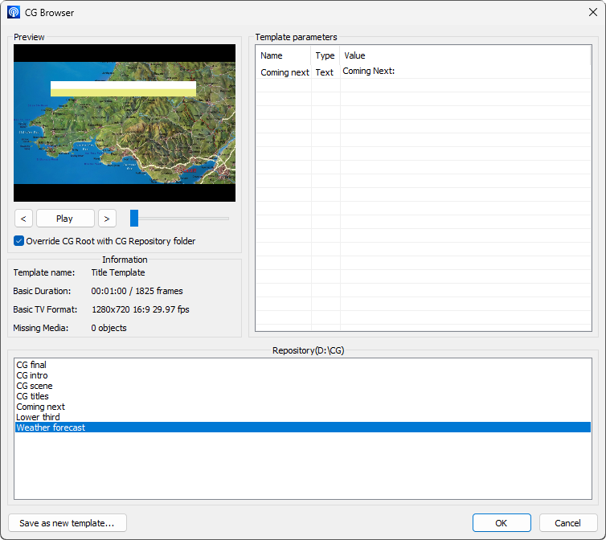Click the 0 objects missing media value
The width and height of the screenshot is (606, 540).
coord(109,328)
